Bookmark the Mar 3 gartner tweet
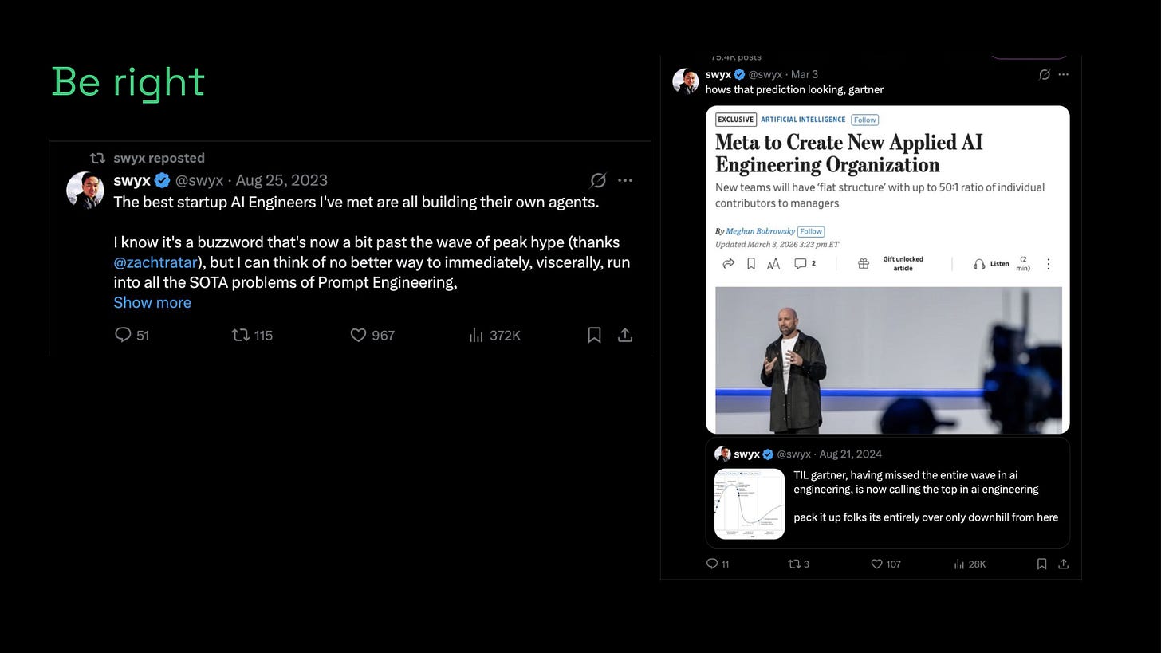 click(1041, 564)
